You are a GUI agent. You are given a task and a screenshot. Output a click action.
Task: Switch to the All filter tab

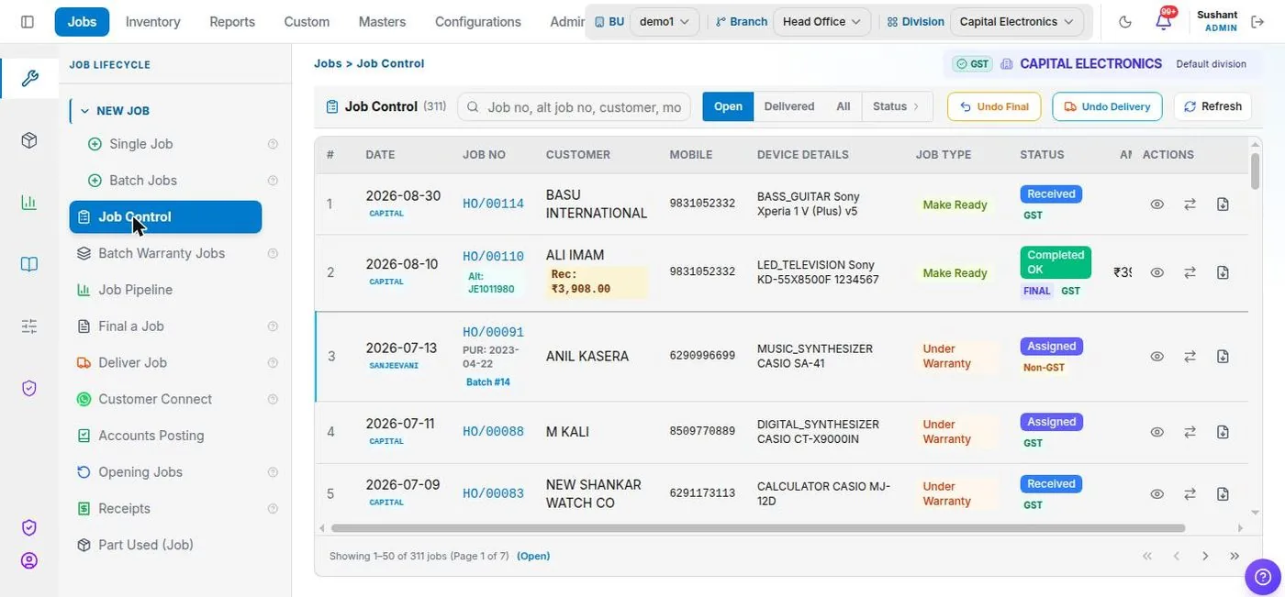coord(844,106)
